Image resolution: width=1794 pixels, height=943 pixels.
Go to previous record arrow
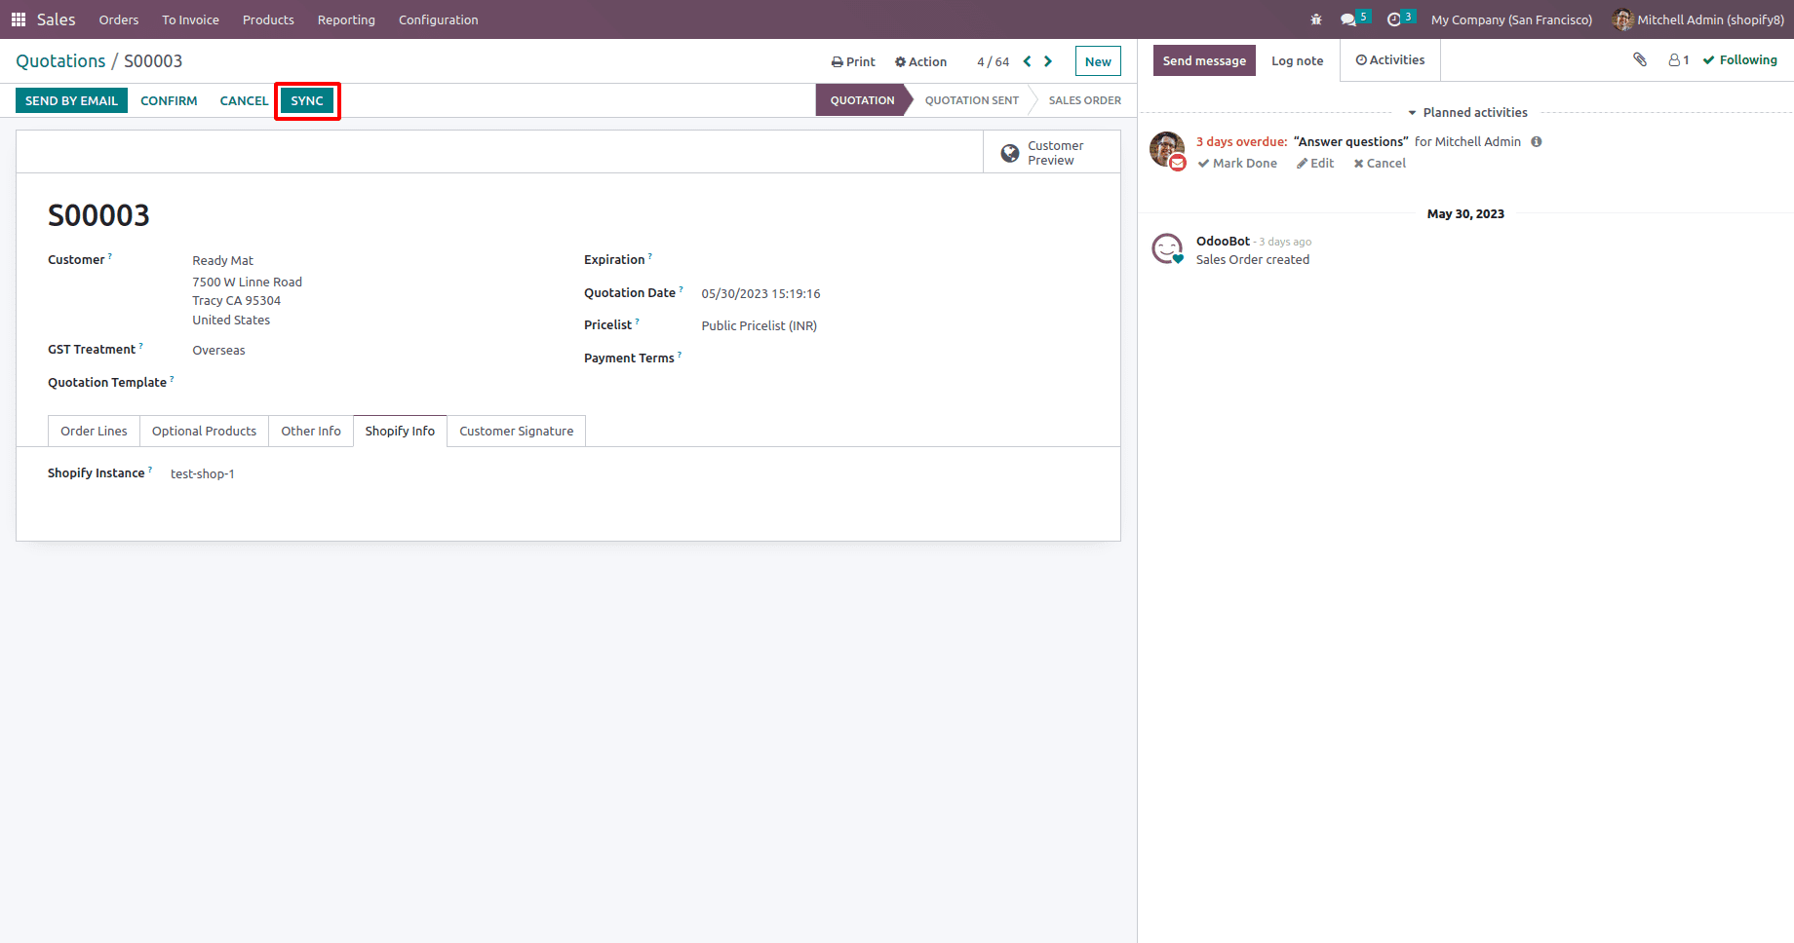tap(1027, 61)
